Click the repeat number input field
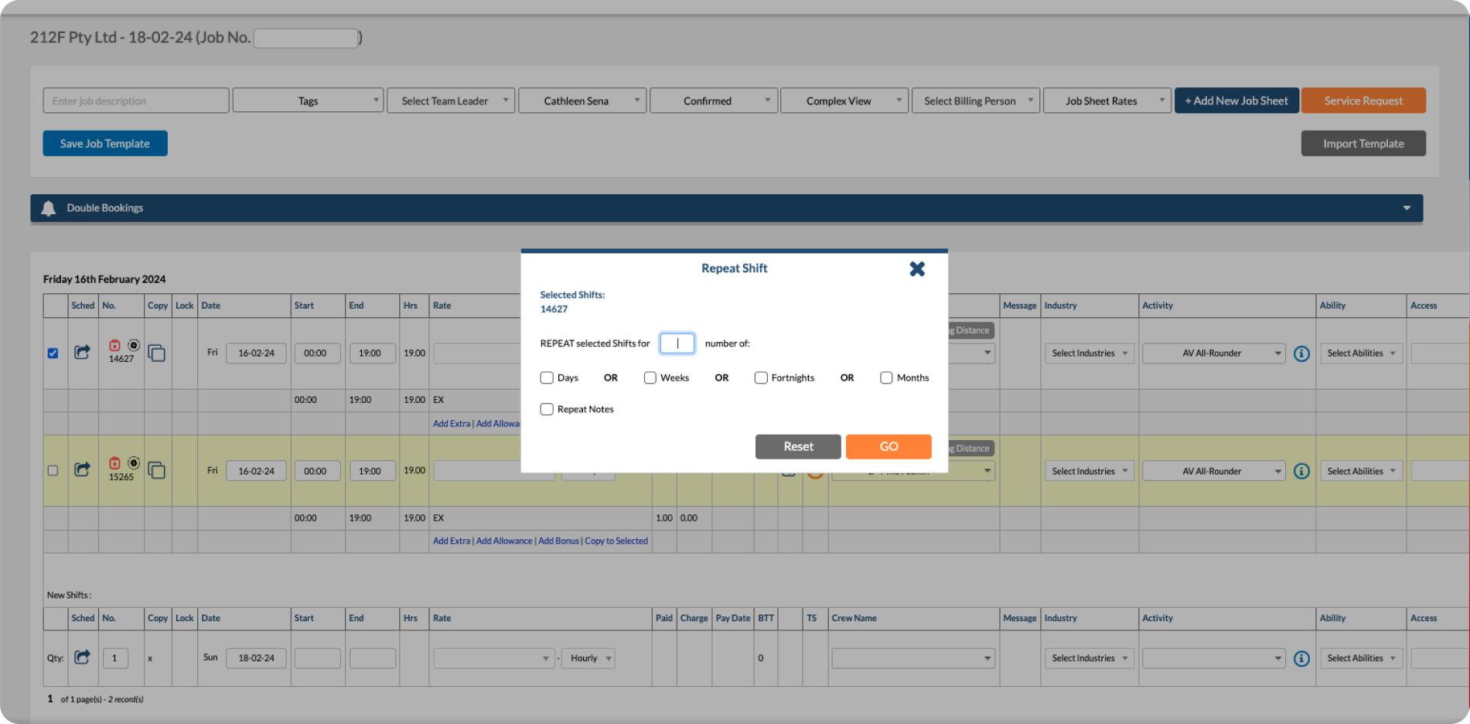The height and width of the screenshot is (724, 1470). [x=677, y=343]
